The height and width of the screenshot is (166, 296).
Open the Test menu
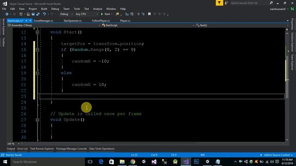tap(86, 9)
